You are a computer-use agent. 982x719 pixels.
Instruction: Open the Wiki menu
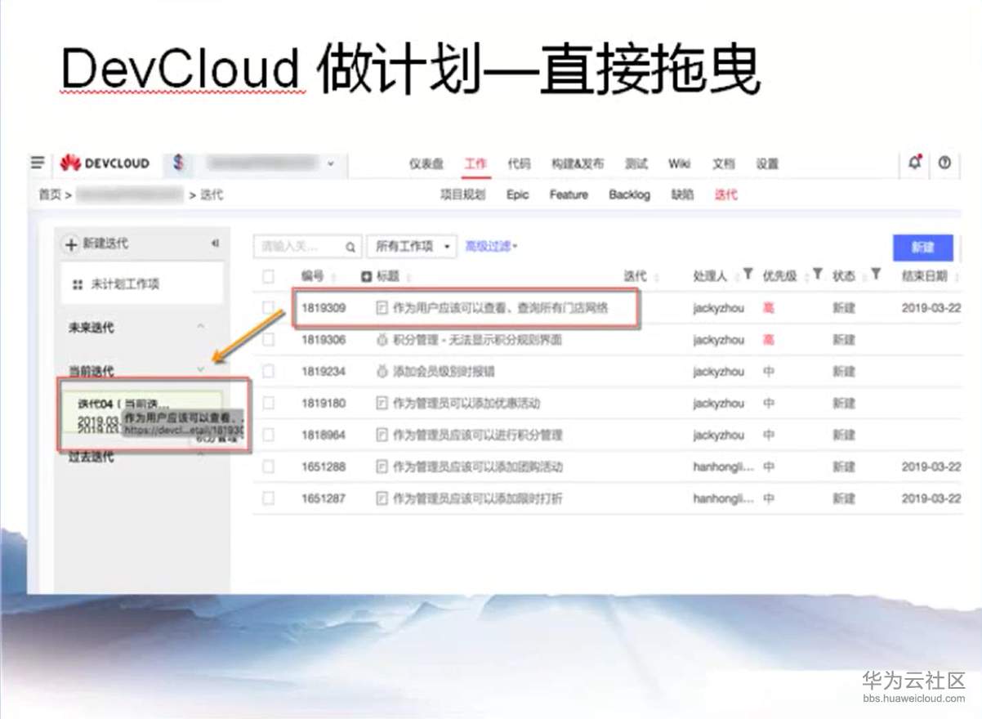point(679,163)
